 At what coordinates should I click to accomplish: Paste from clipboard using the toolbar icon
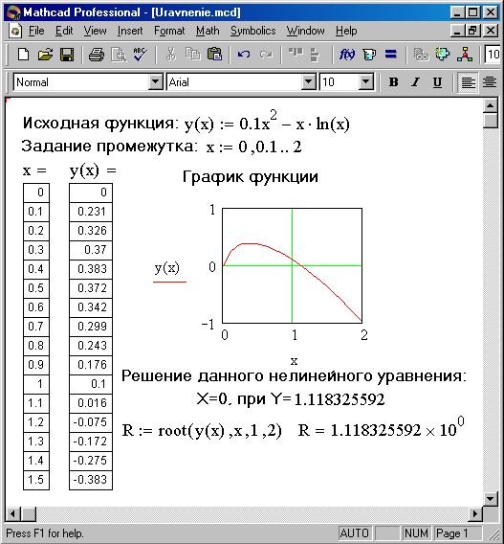[x=214, y=55]
